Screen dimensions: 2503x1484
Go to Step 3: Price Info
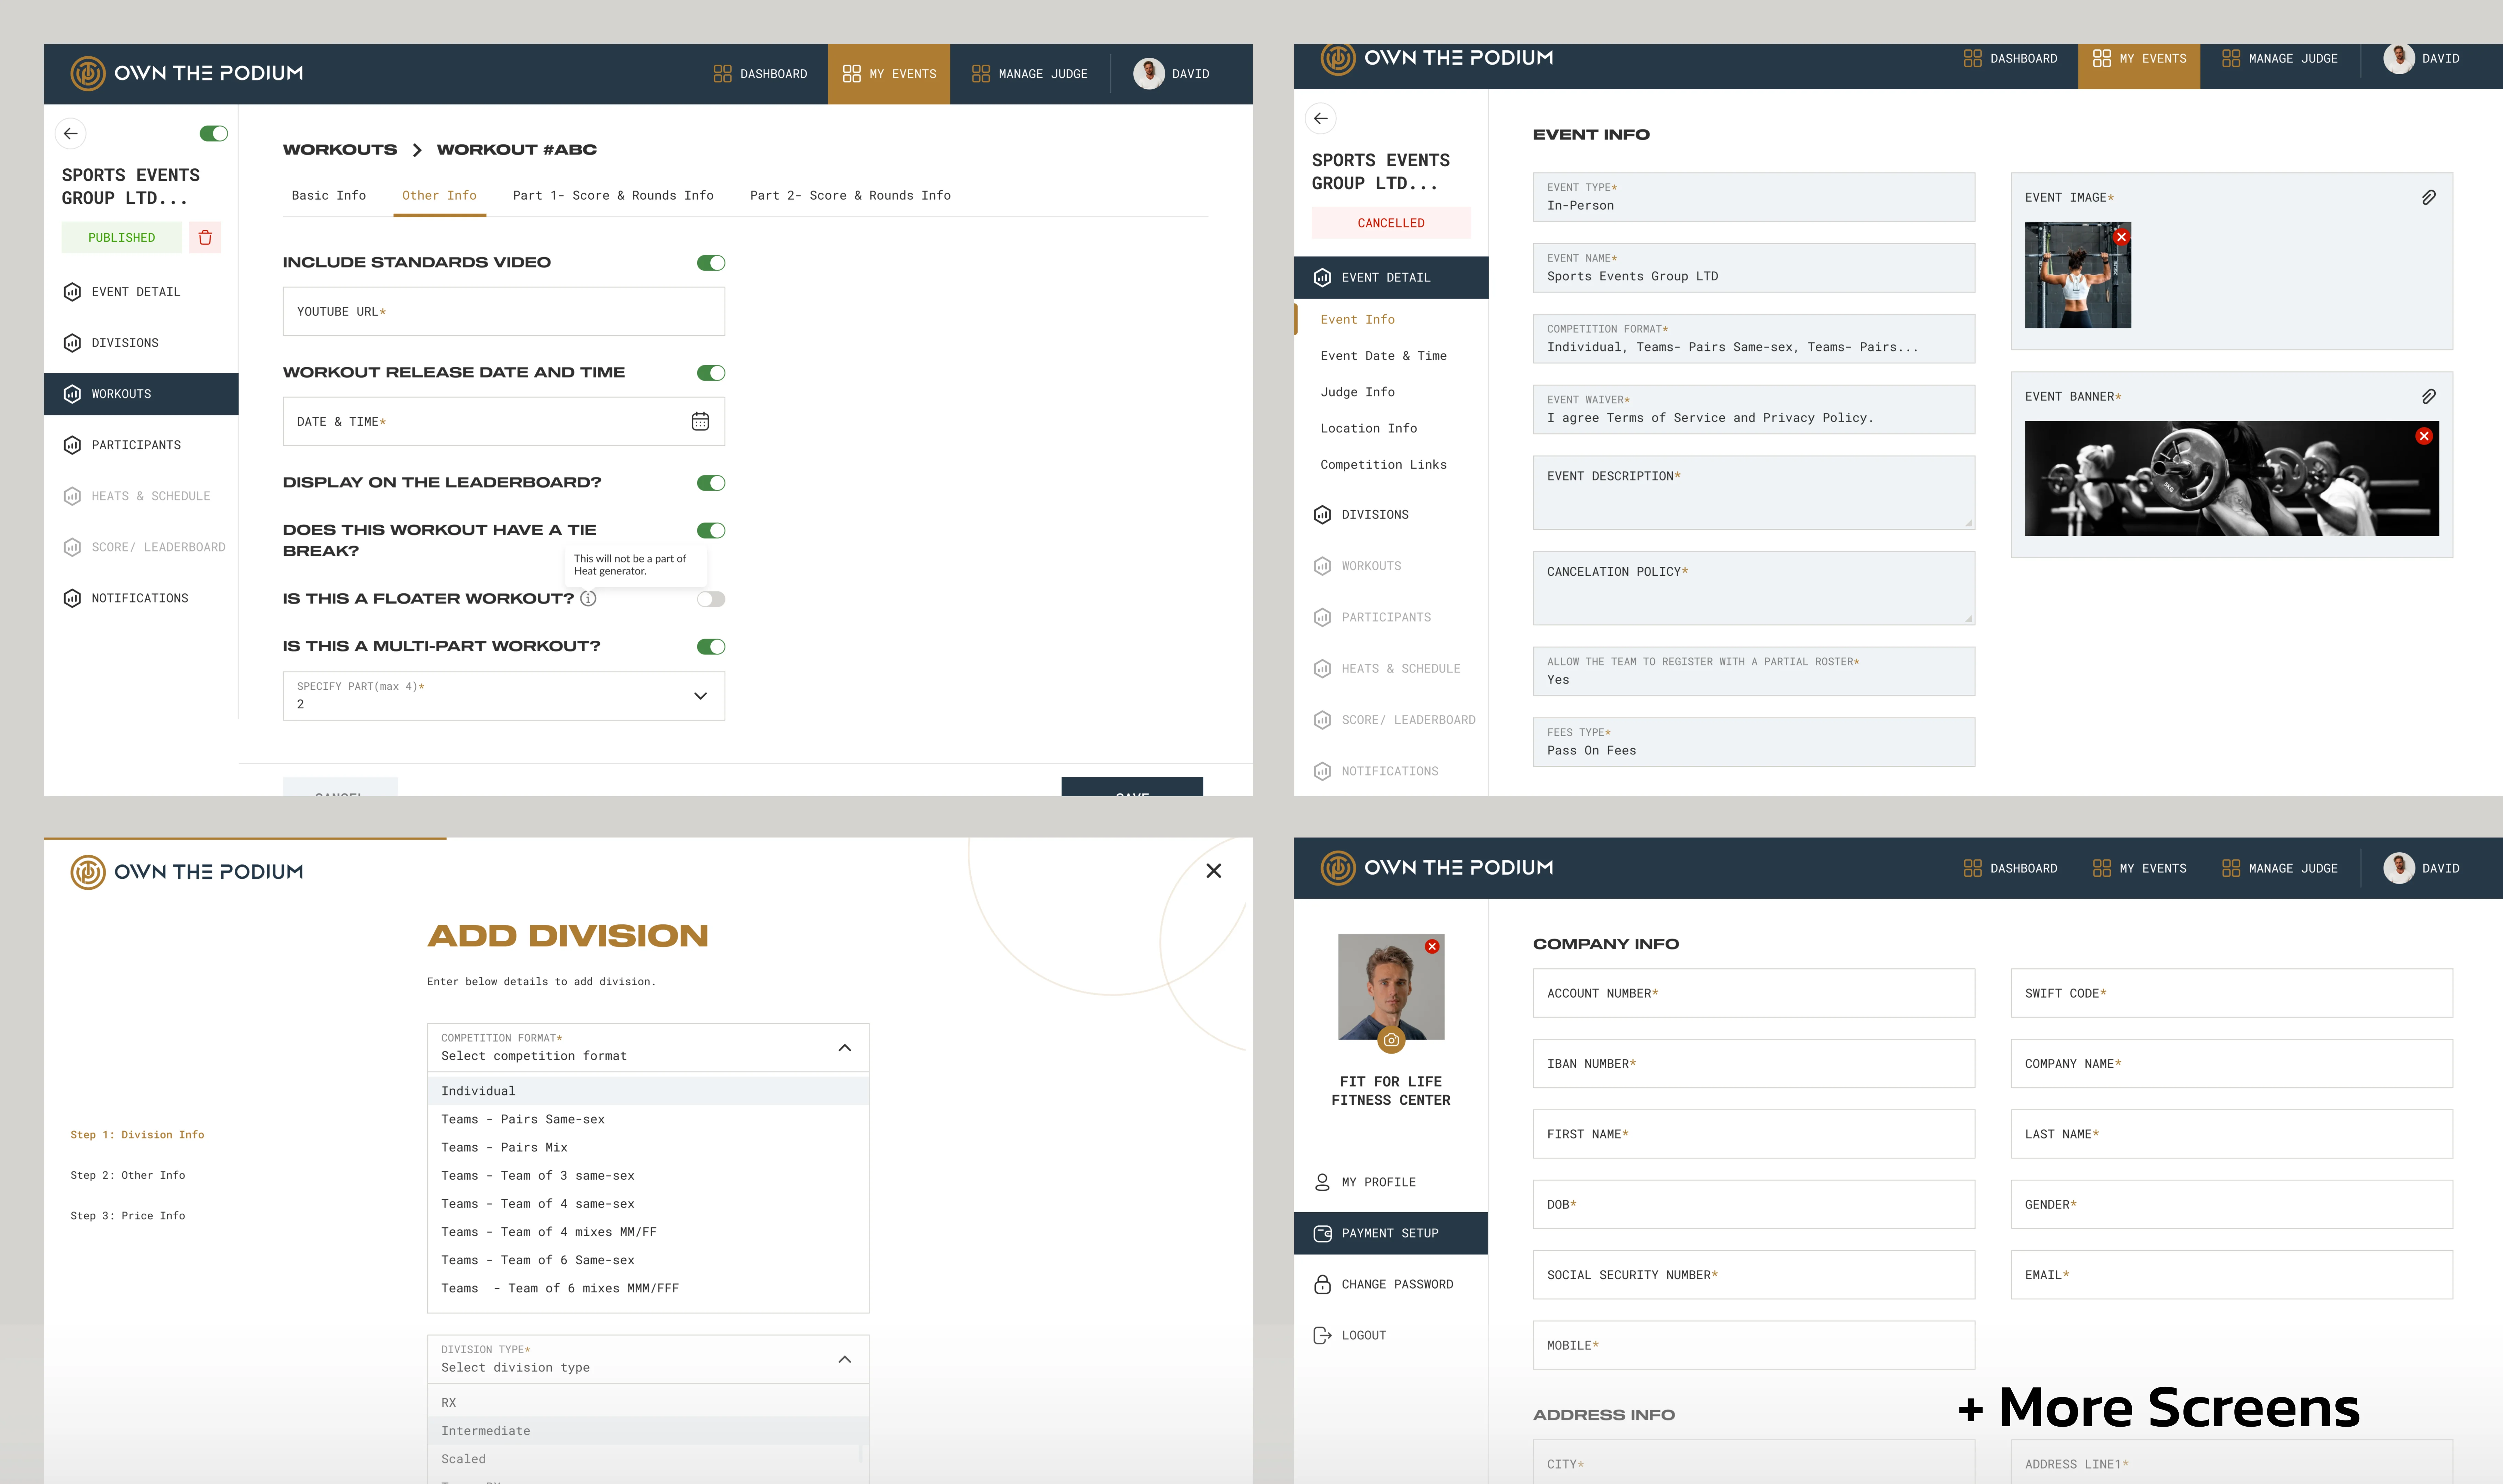[128, 1216]
